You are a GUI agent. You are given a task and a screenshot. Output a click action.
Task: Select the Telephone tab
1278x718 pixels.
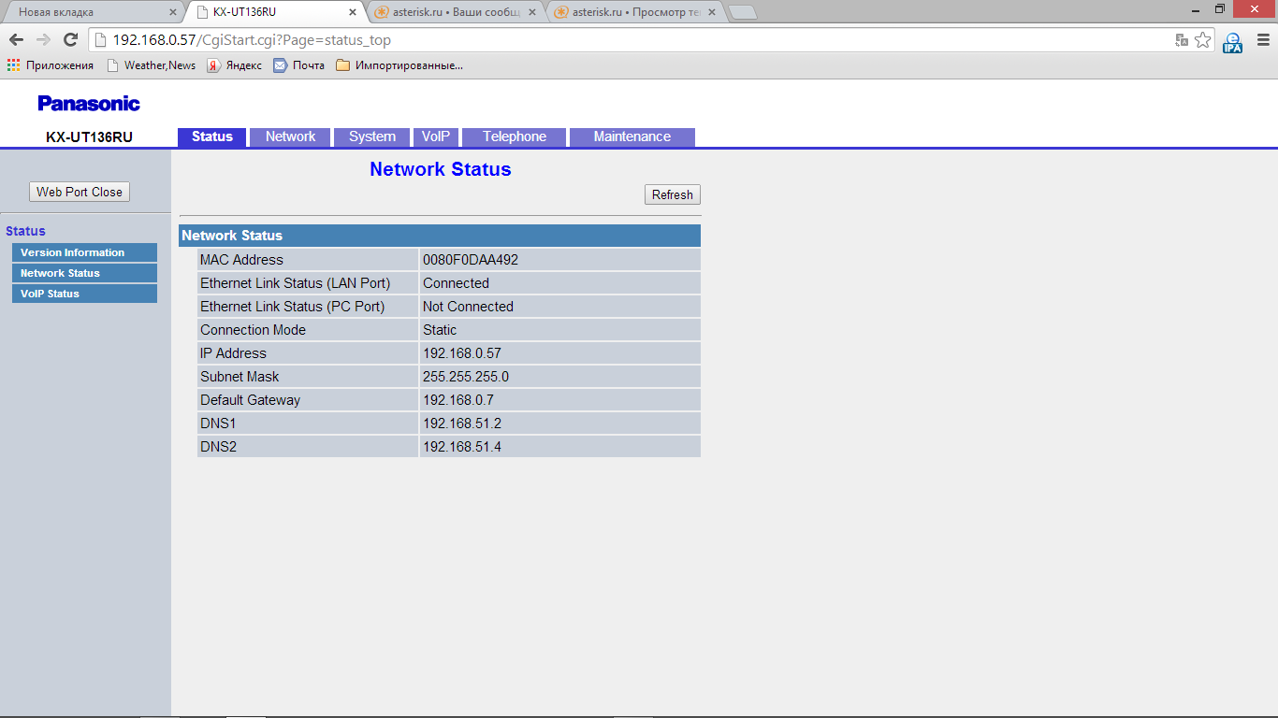point(514,136)
